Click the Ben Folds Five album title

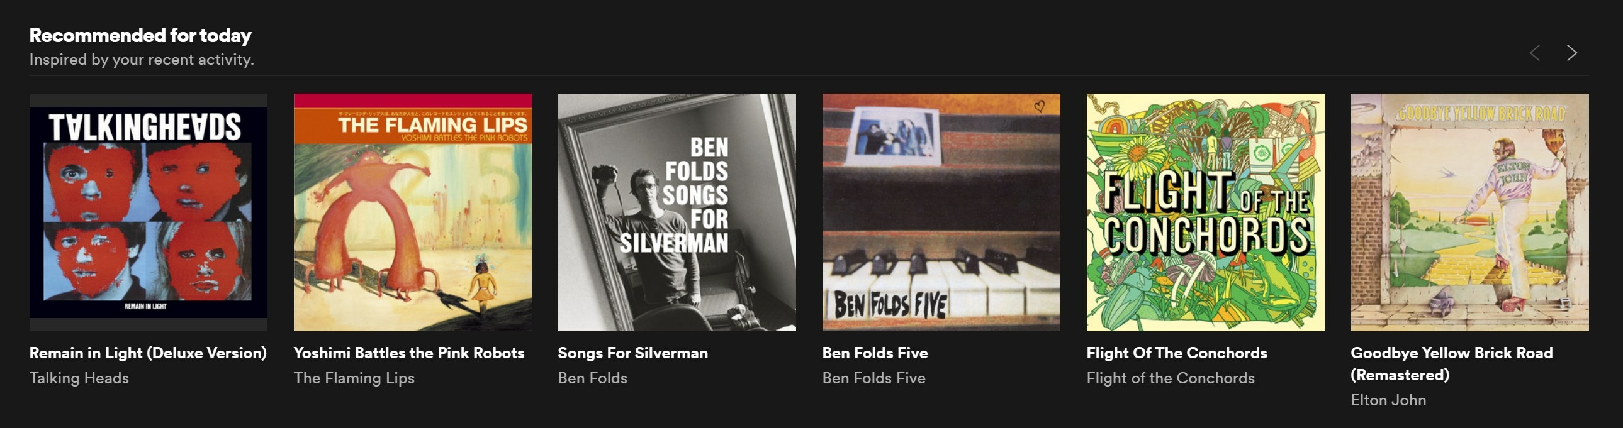pos(875,353)
